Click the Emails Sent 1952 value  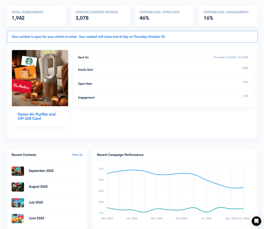(245, 68)
